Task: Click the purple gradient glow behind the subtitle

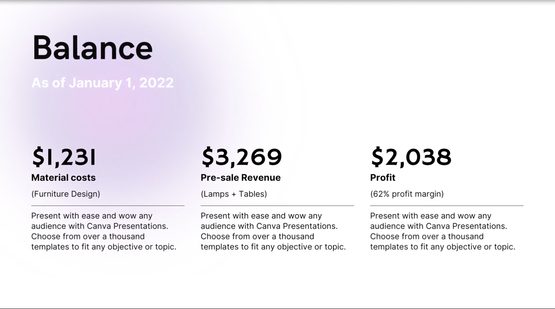Action: [x=121, y=115]
